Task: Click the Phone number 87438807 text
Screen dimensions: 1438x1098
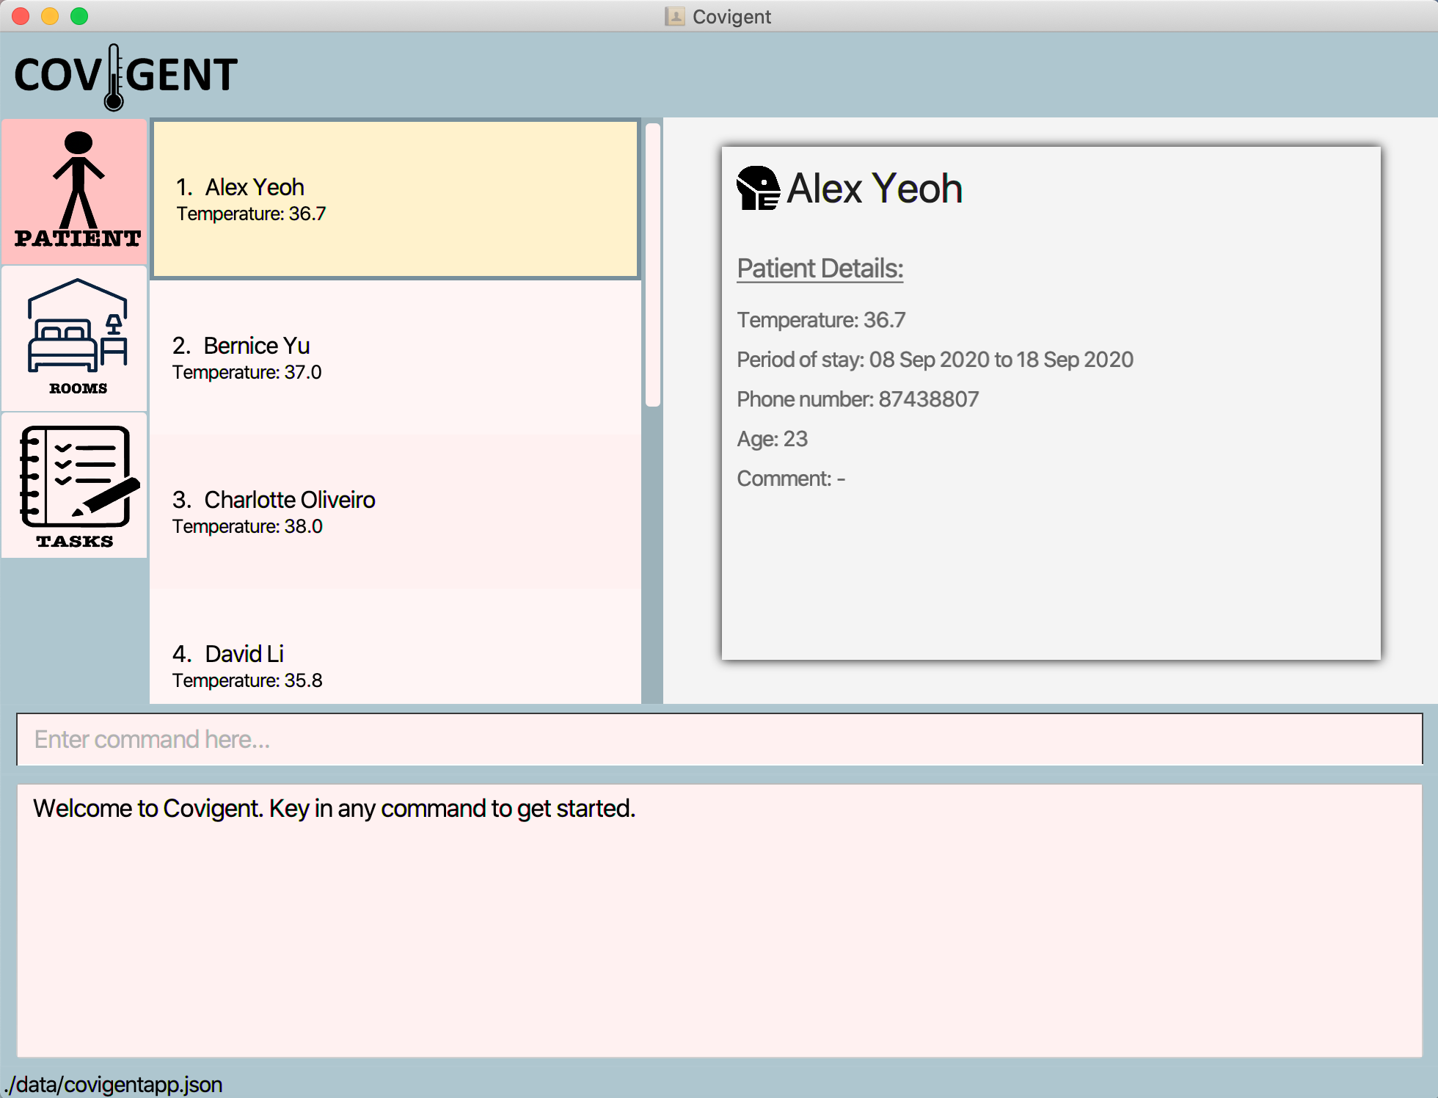Action: point(858,399)
